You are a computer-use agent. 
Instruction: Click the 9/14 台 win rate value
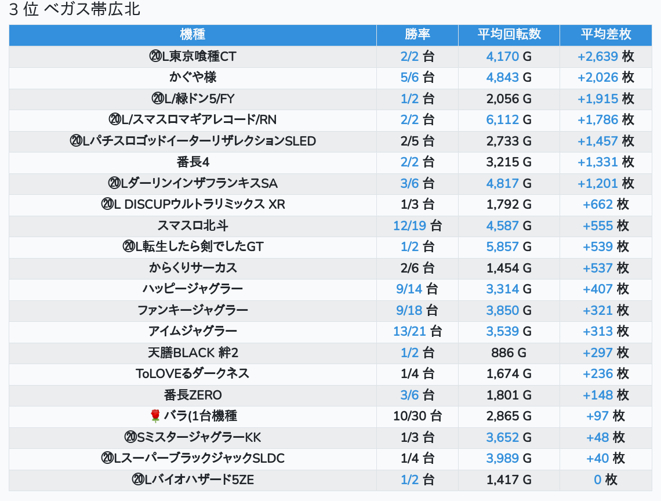(417, 289)
